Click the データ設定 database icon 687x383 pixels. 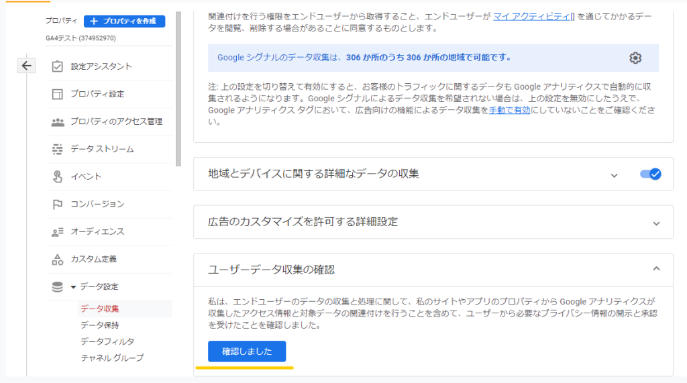[58, 286]
